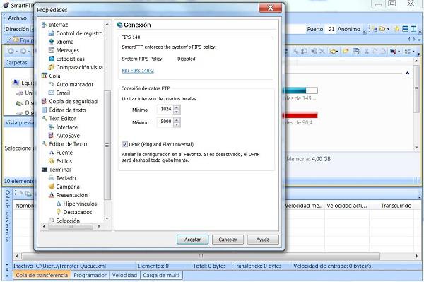Click the red drive usage bar
Viewport: 424px width, 282px height.
pyautogui.click(x=300, y=116)
